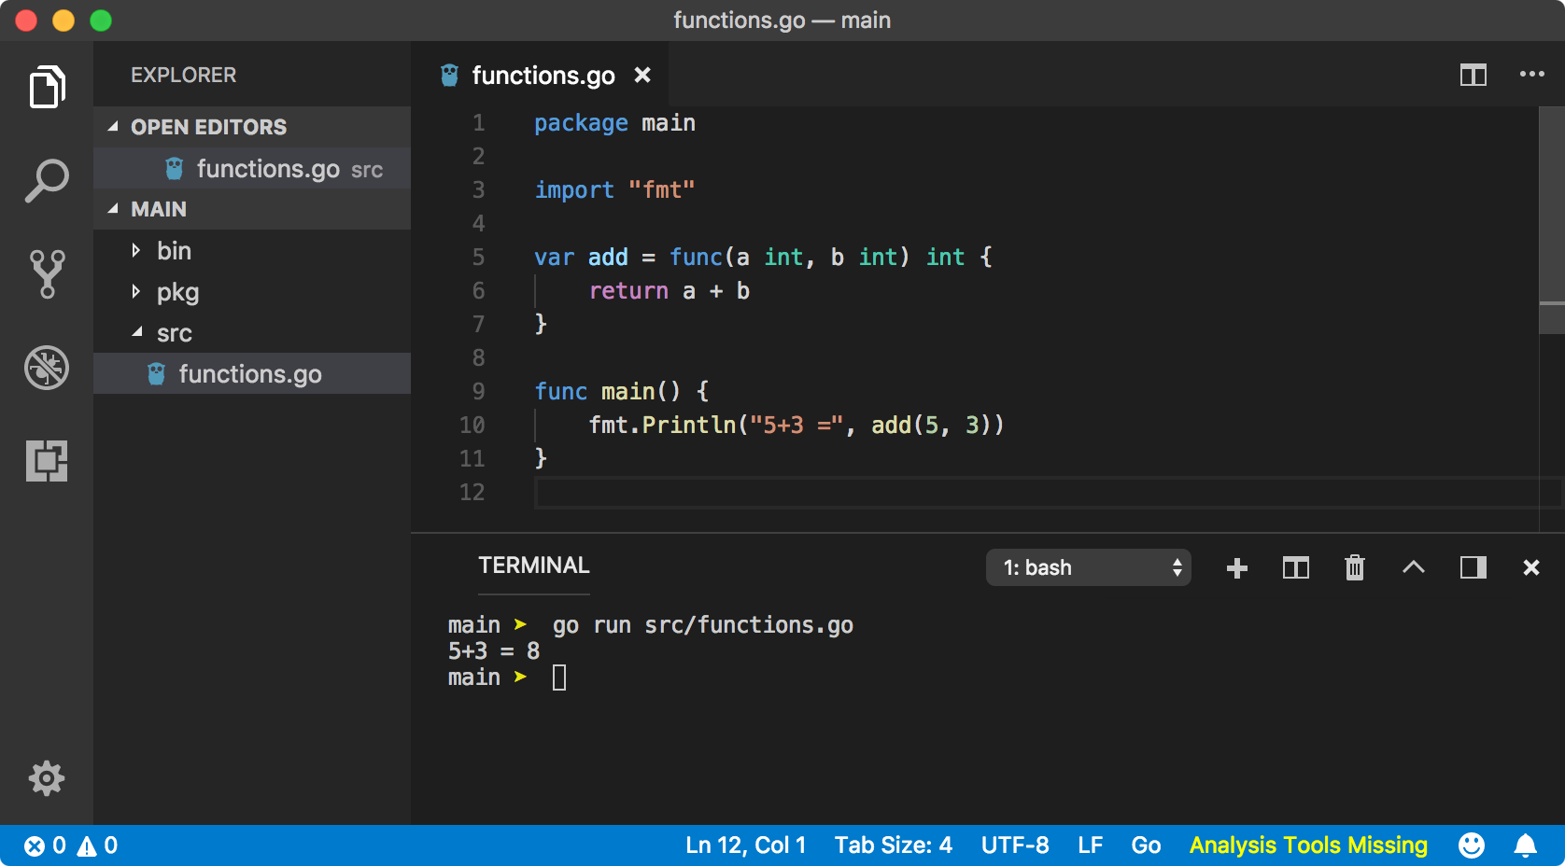Add a new terminal
1565x866 pixels.
[x=1237, y=566]
